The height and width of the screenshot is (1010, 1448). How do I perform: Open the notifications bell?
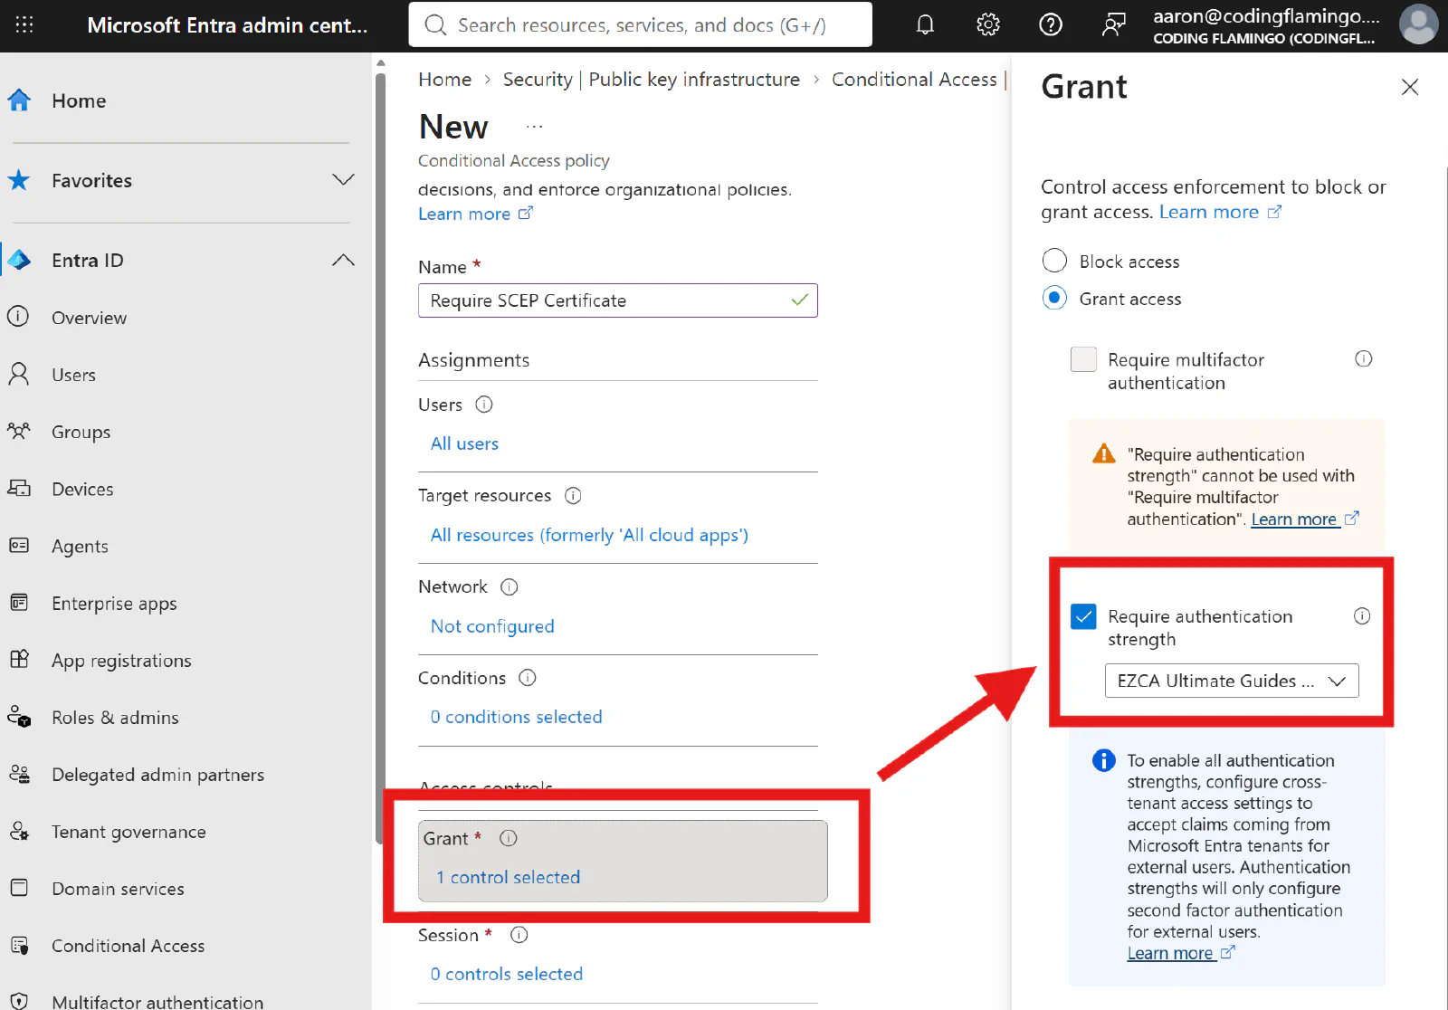925,24
